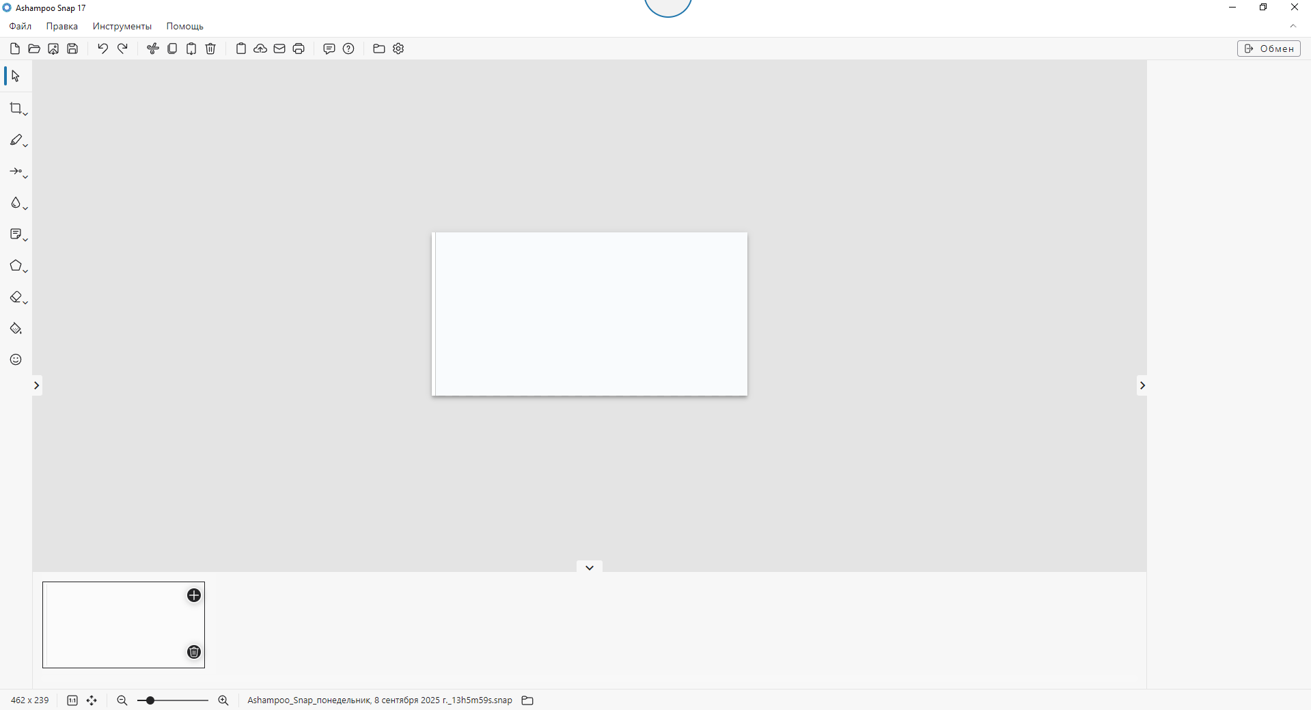Screen dimensions: 1311x710
Task: Cut the selection with the scissors icon
Action: coord(153,49)
